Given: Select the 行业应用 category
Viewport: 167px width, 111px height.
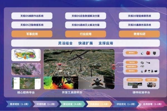Looking at the screenshot, I should [85, 34].
